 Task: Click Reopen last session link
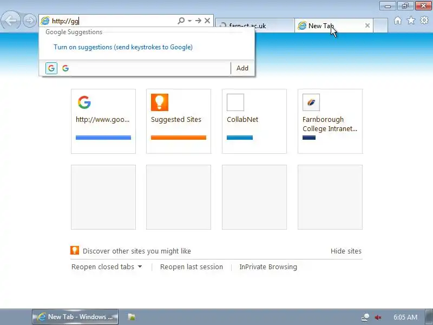192,266
